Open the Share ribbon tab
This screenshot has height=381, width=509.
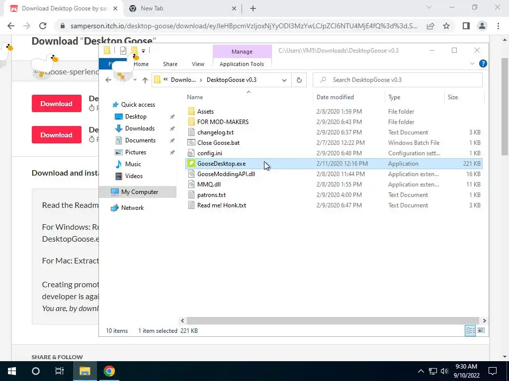(170, 64)
